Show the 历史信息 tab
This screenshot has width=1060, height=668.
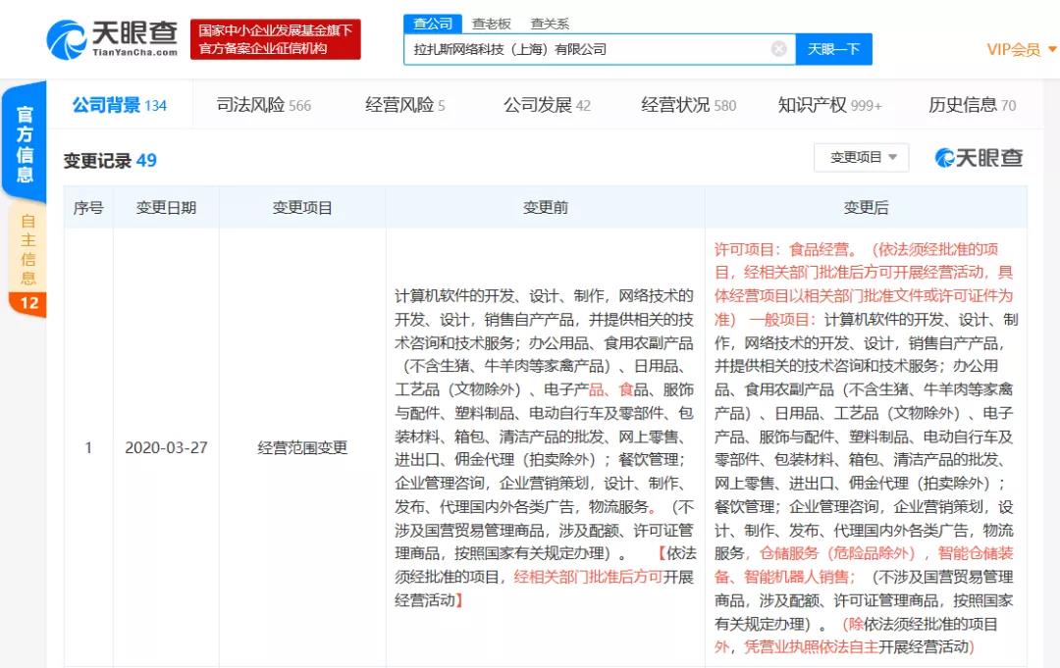click(972, 105)
